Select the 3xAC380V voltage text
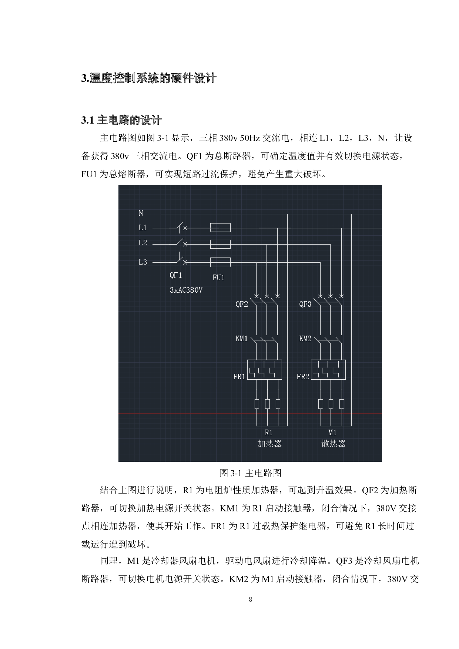The width and height of the screenshot is (459, 649). coord(186,290)
